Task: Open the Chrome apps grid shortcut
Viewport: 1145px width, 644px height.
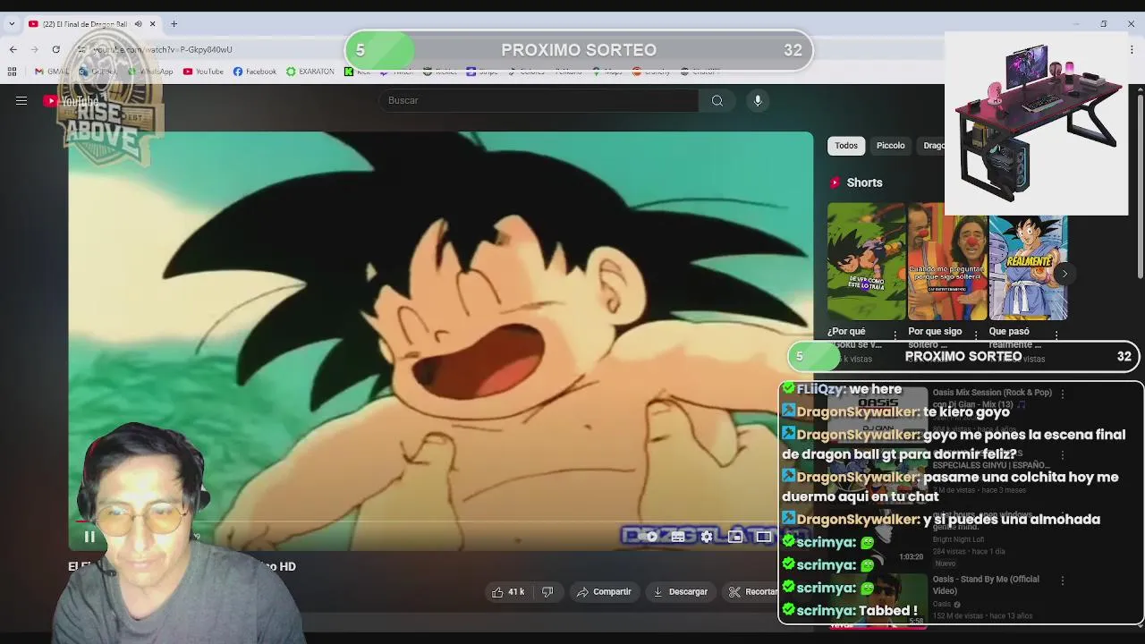Action: point(12,72)
